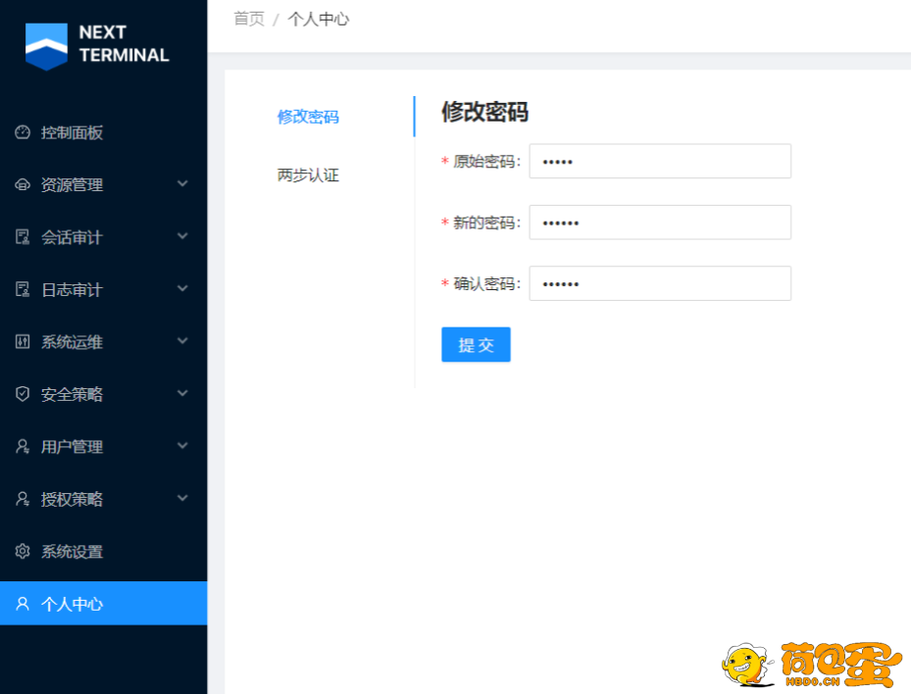Click the 授权策略 menu label
This screenshot has height=694, width=911.
(x=72, y=499)
